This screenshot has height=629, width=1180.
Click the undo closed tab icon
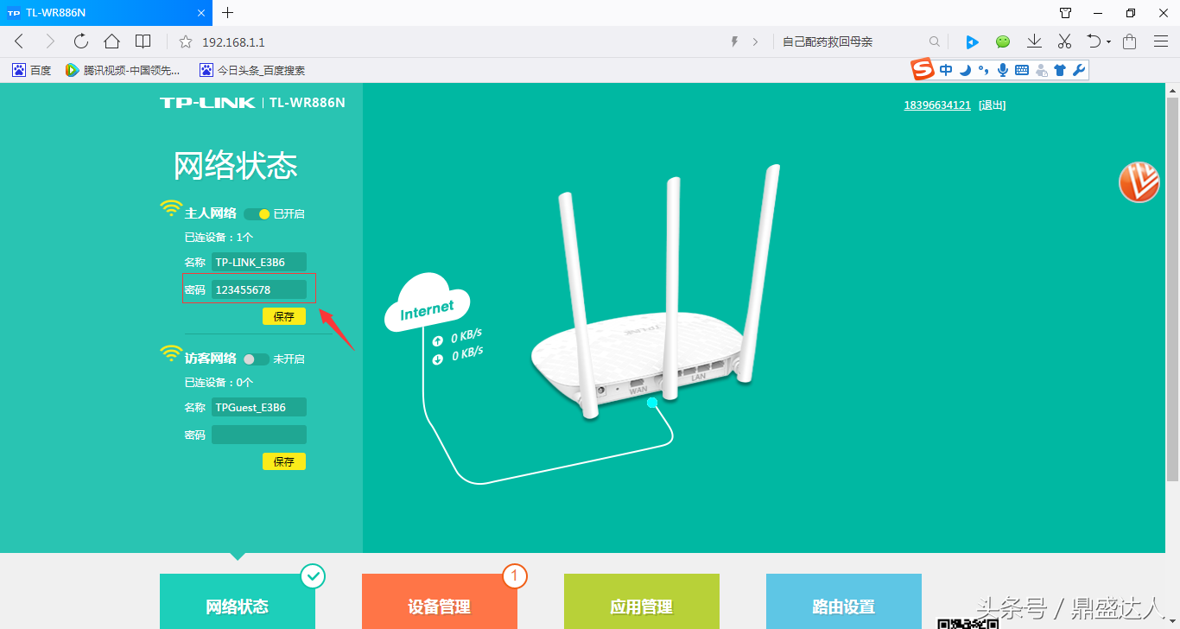coord(1094,41)
